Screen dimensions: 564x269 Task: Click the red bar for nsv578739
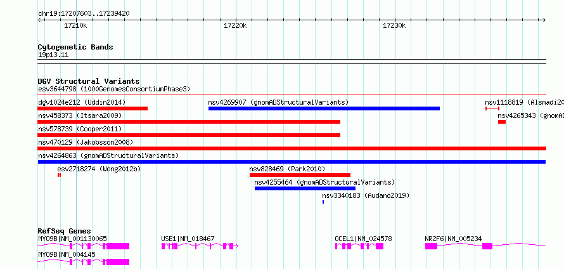pyautogui.click(x=189, y=135)
